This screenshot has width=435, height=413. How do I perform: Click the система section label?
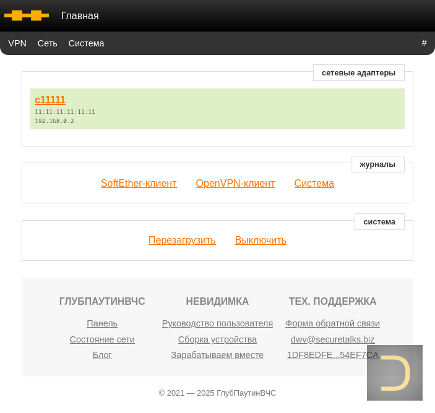[x=379, y=222]
